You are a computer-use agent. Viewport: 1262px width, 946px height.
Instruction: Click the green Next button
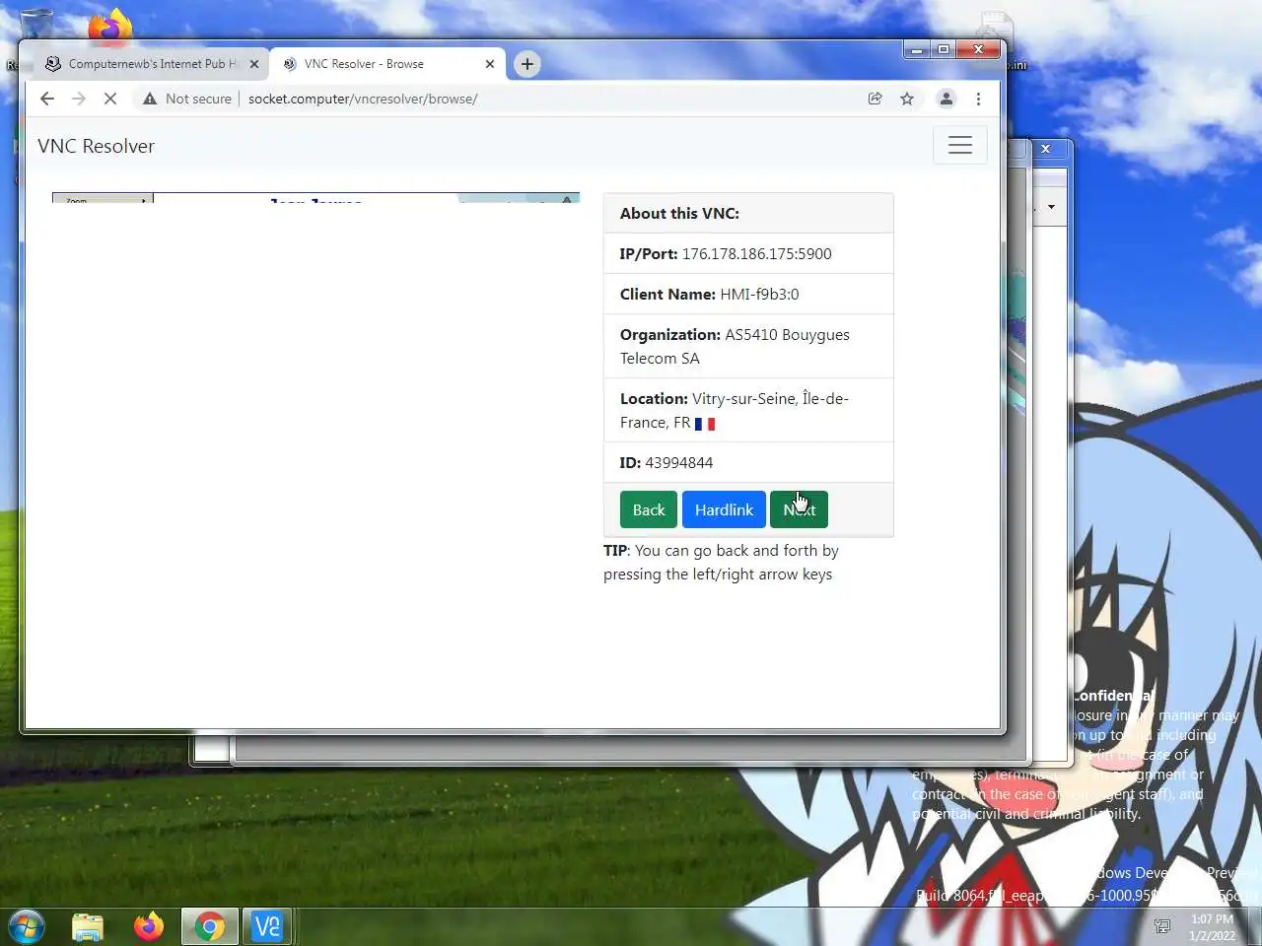(x=799, y=509)
